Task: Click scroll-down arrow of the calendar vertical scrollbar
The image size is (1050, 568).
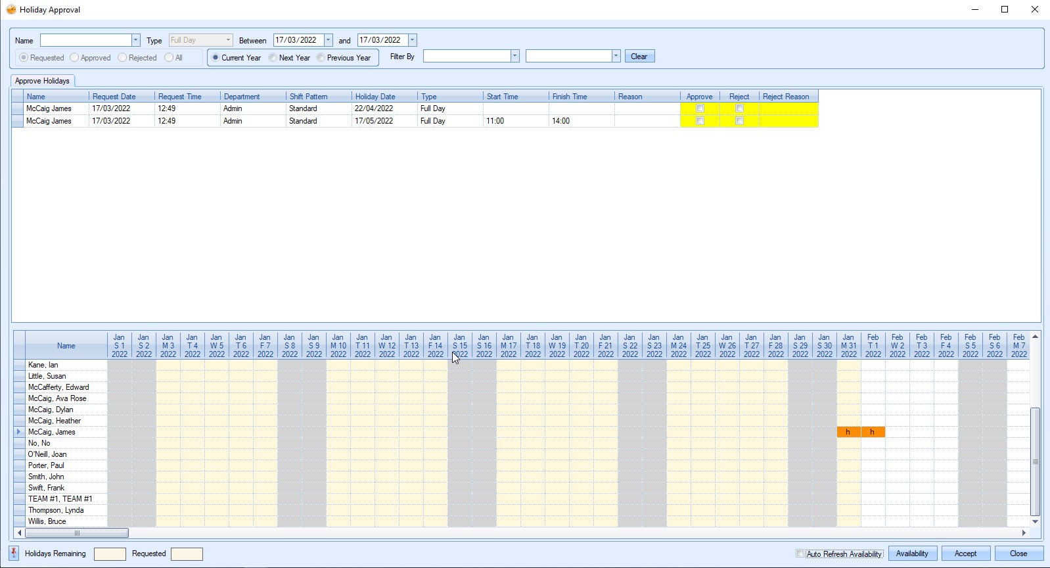Action: pyautogui.click(x=1035, y=522)
